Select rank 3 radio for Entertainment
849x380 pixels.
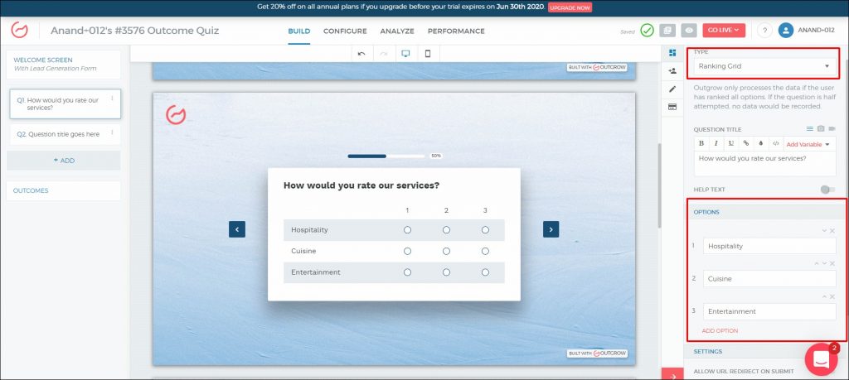(x=485, y=272)
